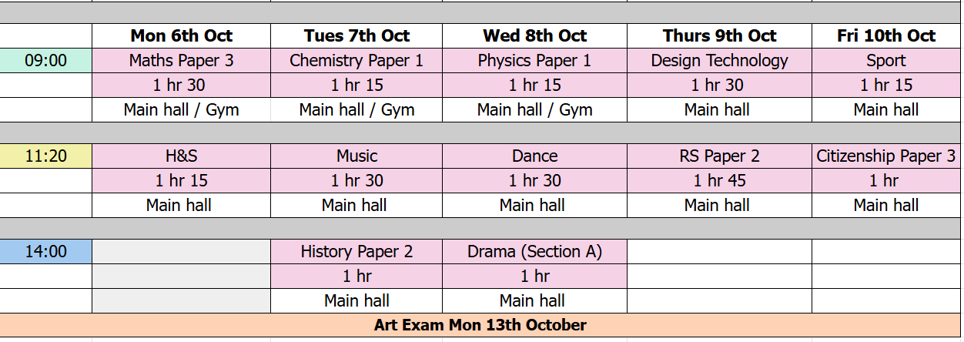Select the Maths Paper 3 cell
Image resolution: width=964 pixels, height=342 pixels.
pos(181,61)
